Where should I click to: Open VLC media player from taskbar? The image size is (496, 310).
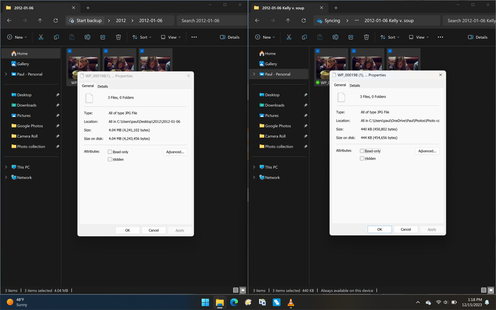291,303
